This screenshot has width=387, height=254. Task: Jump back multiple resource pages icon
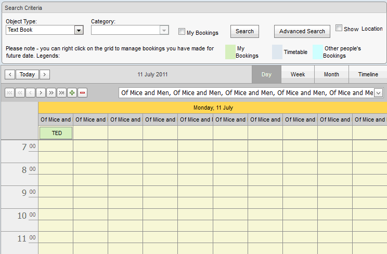coord(20,93)
